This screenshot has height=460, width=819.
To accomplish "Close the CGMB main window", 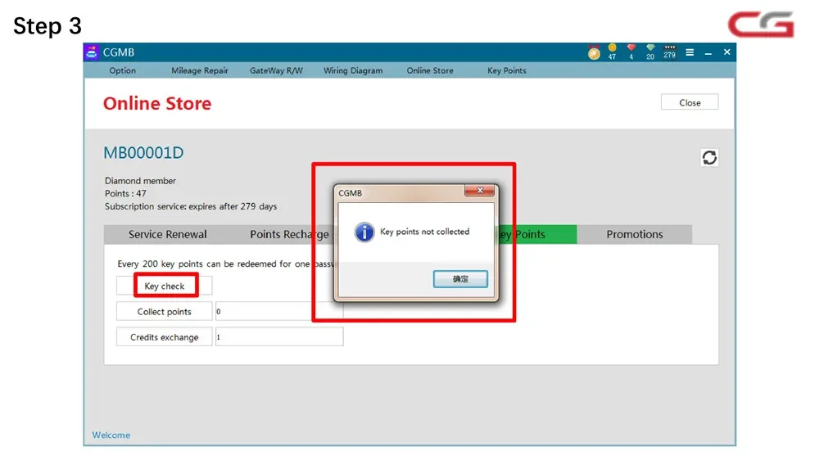I will pos(726,52).
